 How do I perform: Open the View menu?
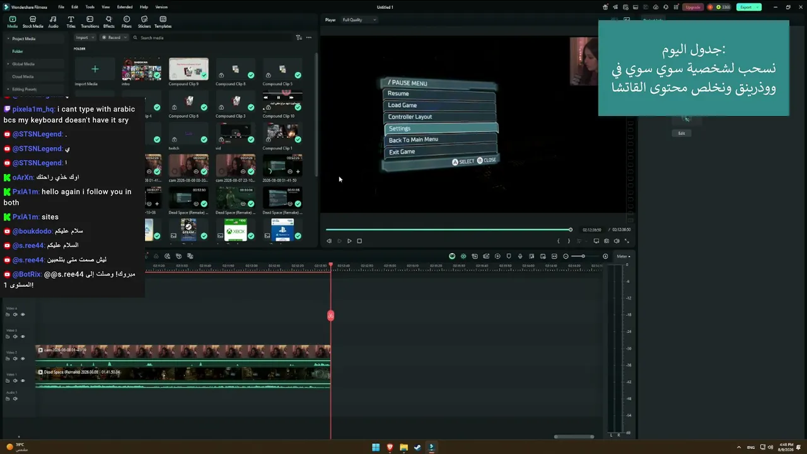click(105, 7)
